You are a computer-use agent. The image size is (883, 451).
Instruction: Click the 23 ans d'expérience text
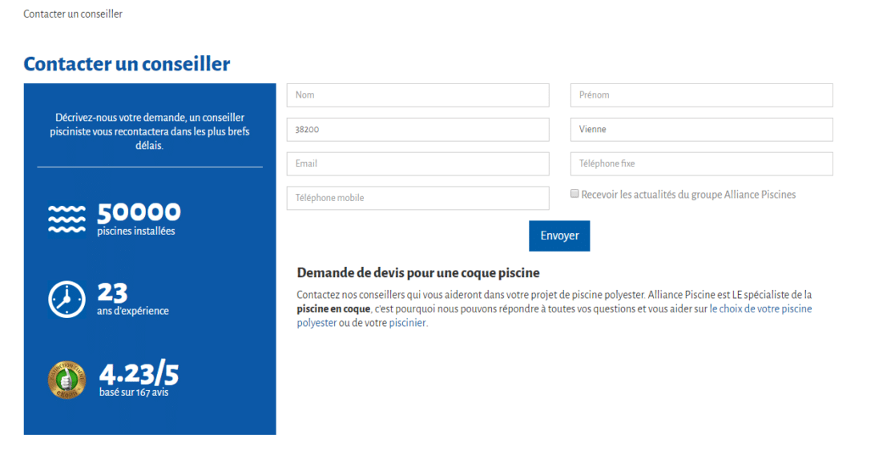coord(132,300)
